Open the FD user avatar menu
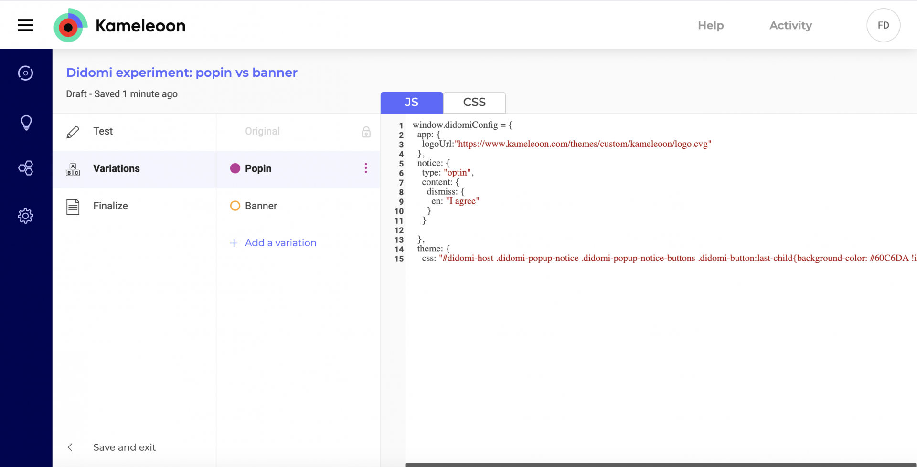Screen dimensions: 917x467 [883, 25]
